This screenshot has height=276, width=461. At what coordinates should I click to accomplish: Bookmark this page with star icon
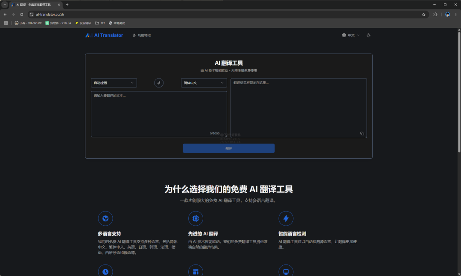pos(424,15)
